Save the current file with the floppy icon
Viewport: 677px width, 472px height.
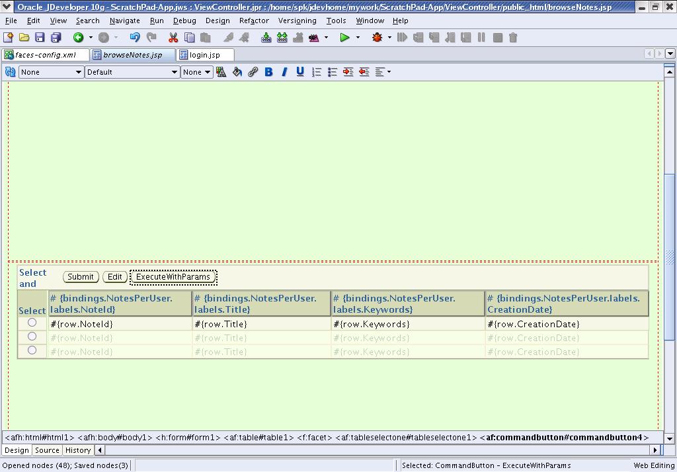pos(40,38)
